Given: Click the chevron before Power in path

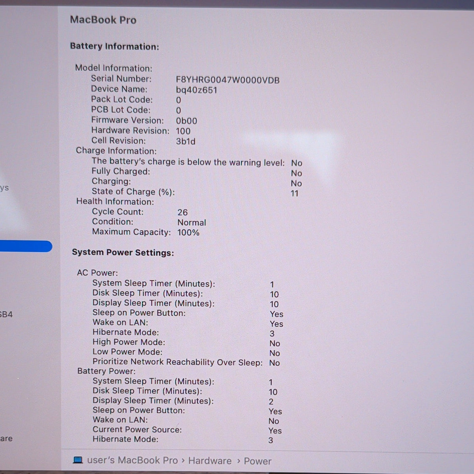Looking at the screenshot, I should point(239,461).
